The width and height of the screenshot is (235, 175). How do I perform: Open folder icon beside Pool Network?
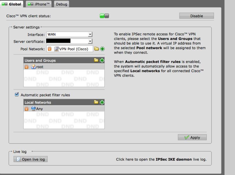coord(96,49)
